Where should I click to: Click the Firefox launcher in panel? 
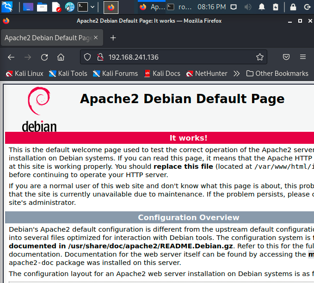pos(111,7)
